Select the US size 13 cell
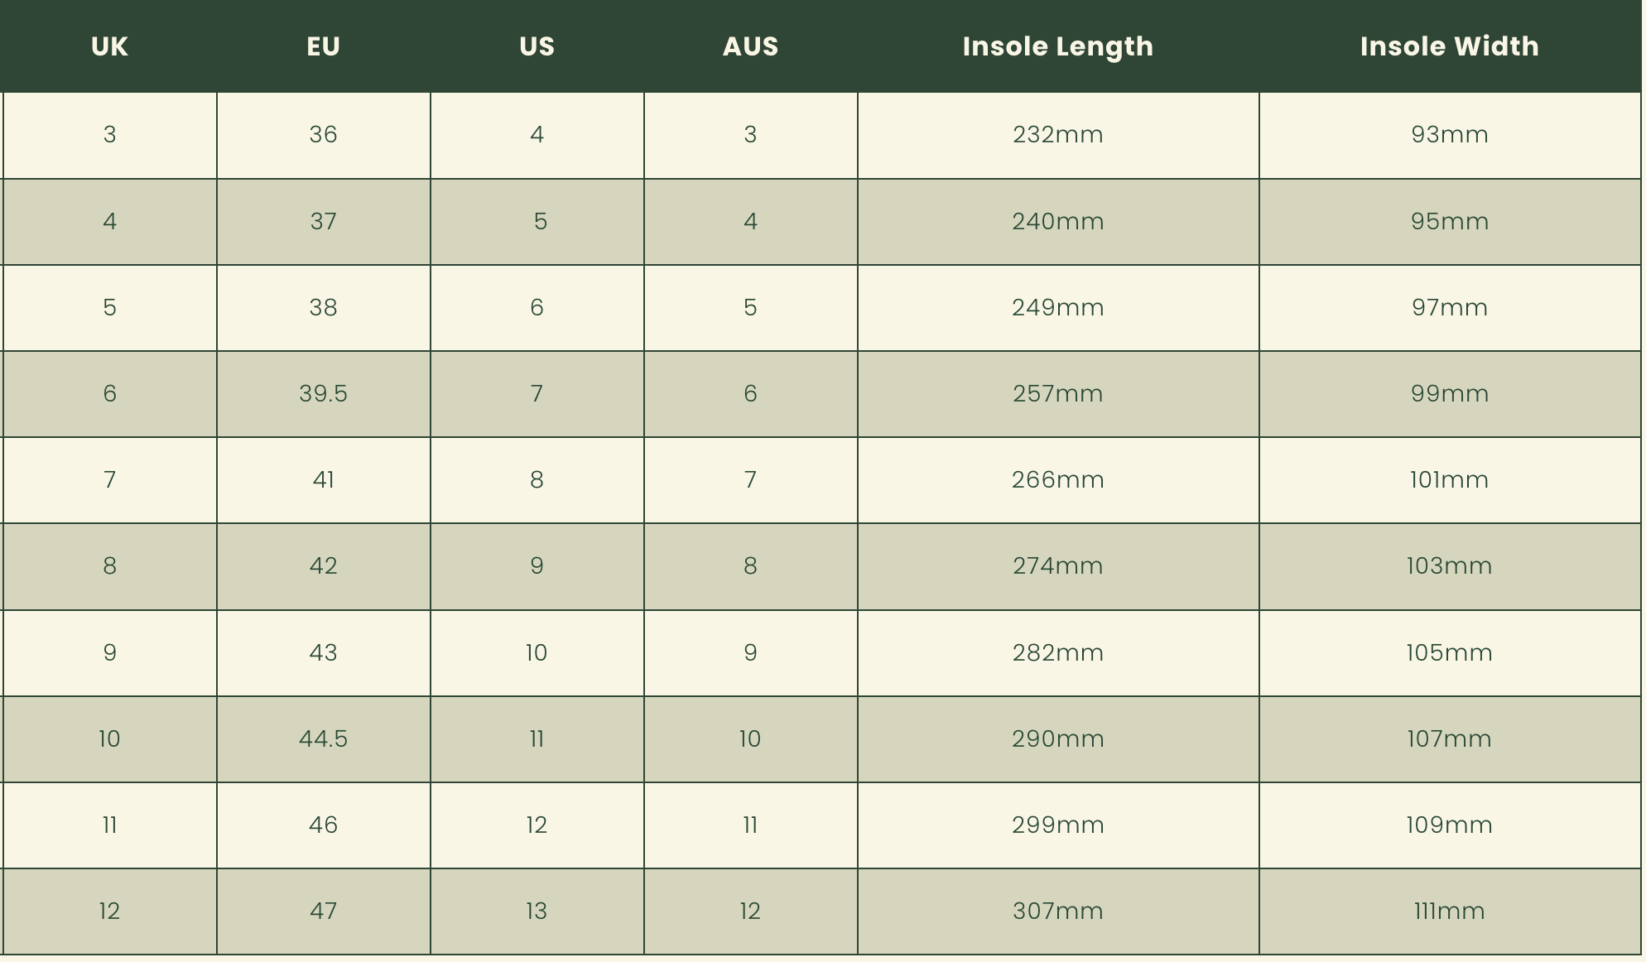The height and width of the screenshot is (962, 1646). click(537, 911)
